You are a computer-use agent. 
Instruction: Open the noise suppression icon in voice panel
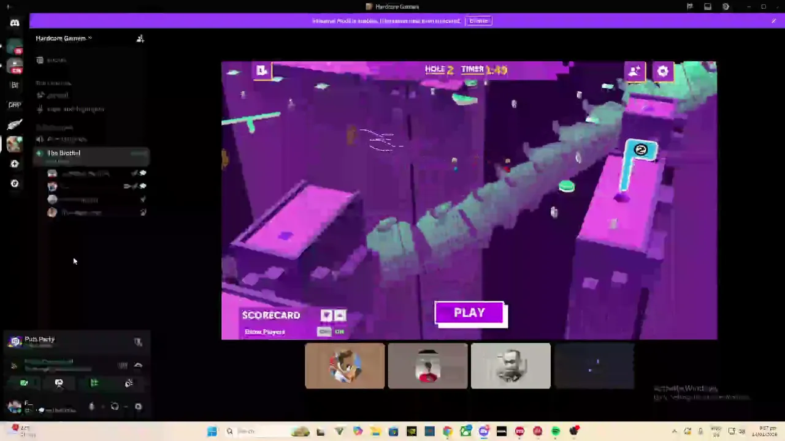(x=123, y=366)
